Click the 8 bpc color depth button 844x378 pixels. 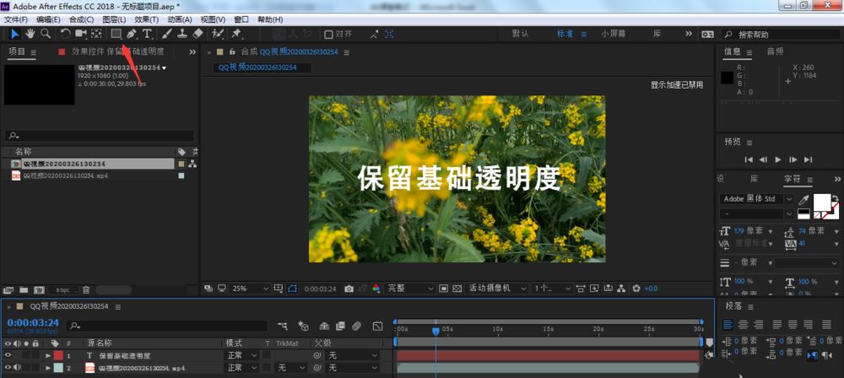click(62, 290)
